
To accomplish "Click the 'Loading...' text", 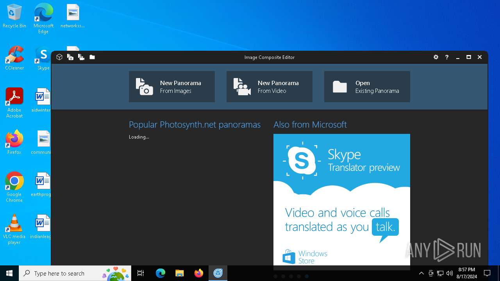I will point(139,137).
